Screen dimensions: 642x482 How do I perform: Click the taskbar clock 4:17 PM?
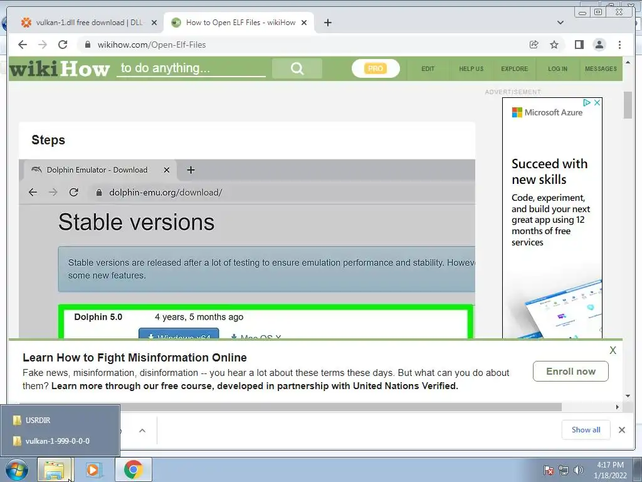click(x=610, y=470)
